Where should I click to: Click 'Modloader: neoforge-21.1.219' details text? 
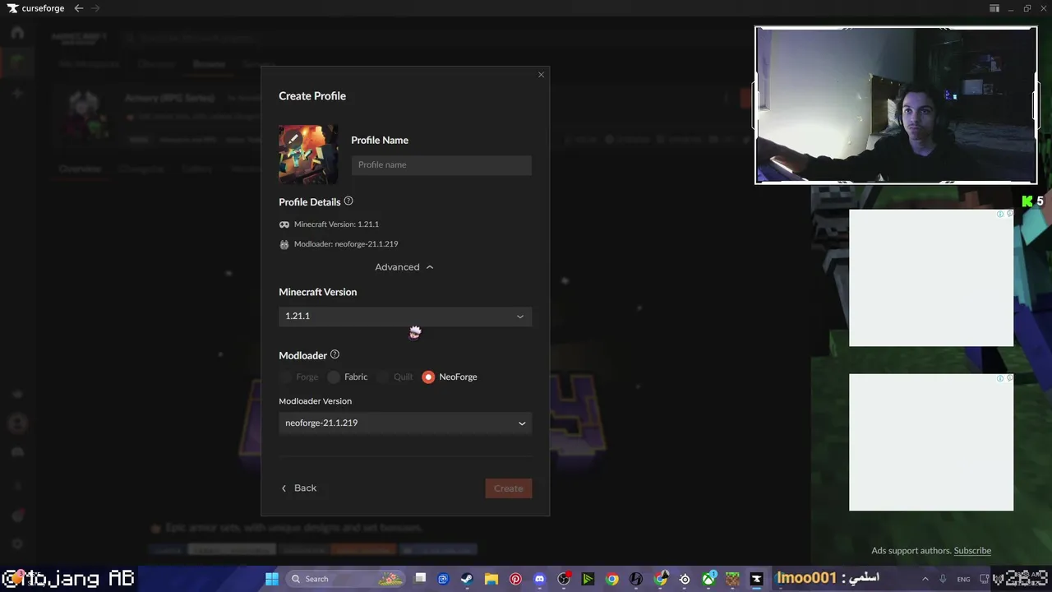click(x=346, y=244)
